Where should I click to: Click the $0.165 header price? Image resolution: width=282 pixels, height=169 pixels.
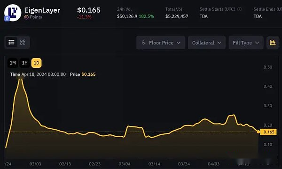point(89,10)
